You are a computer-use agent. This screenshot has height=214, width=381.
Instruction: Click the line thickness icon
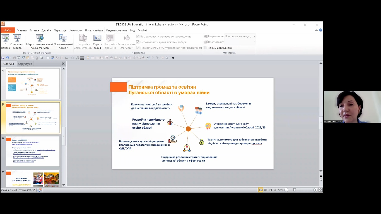click(x=82, y=58)
